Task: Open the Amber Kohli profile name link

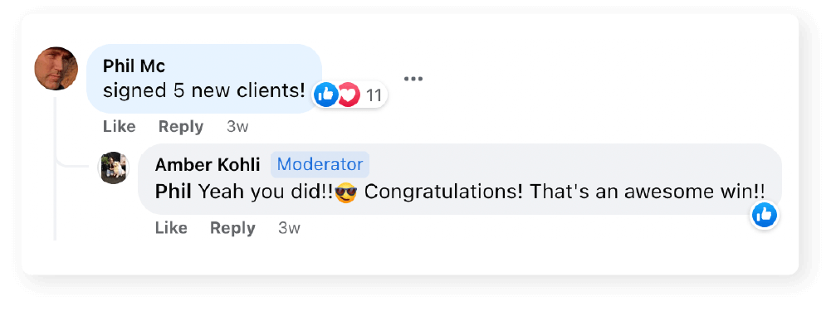Action: click(x=208, y=165)
